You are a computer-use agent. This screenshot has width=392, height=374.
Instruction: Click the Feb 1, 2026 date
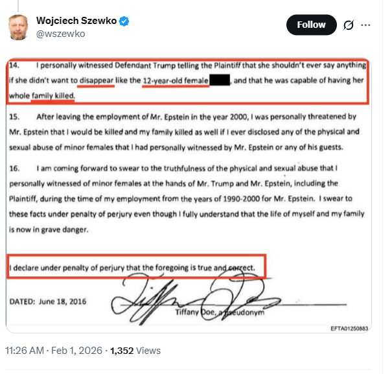76,351
